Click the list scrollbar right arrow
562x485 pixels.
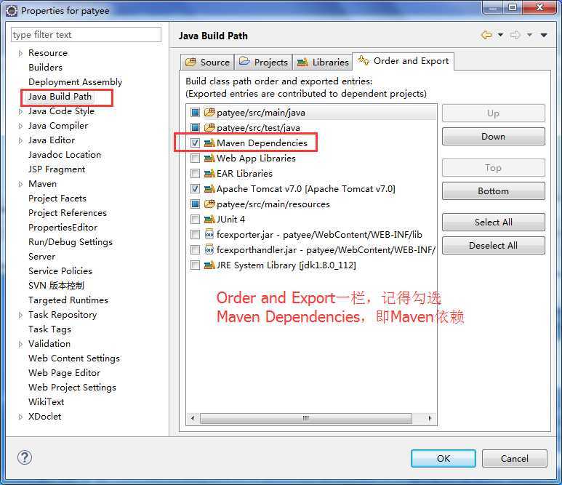[430, 418]
